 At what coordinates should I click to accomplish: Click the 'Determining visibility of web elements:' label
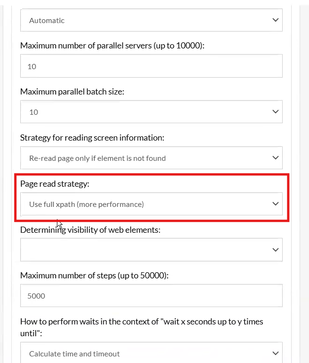point(89,230)
